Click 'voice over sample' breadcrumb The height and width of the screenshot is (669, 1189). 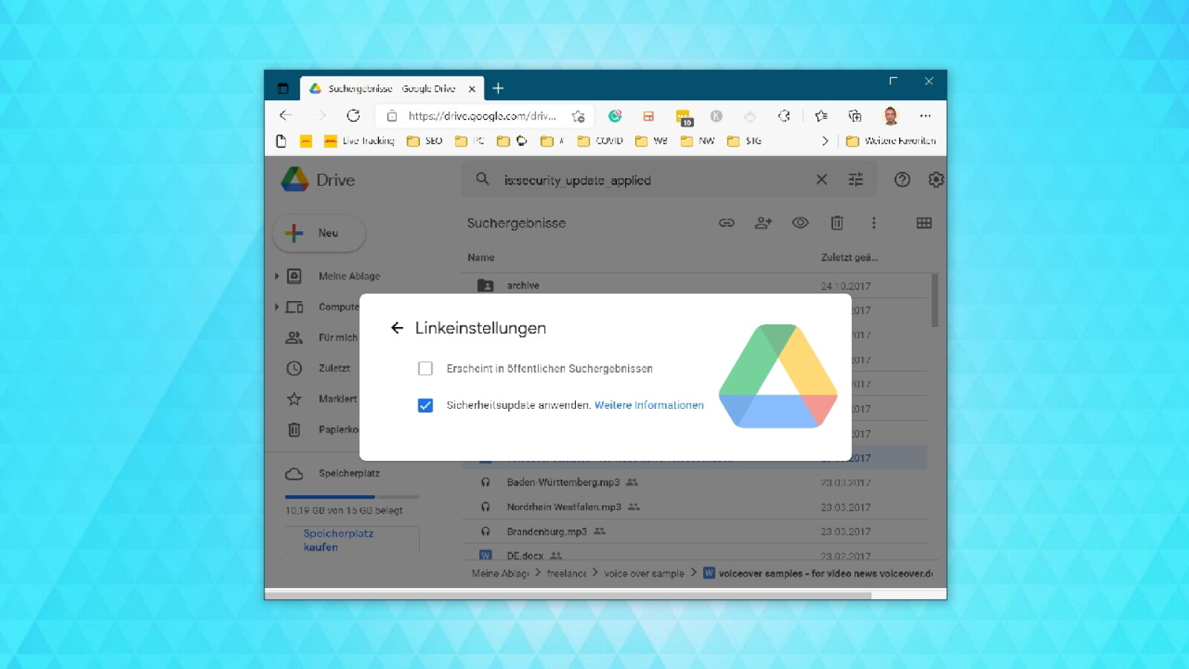644,573
